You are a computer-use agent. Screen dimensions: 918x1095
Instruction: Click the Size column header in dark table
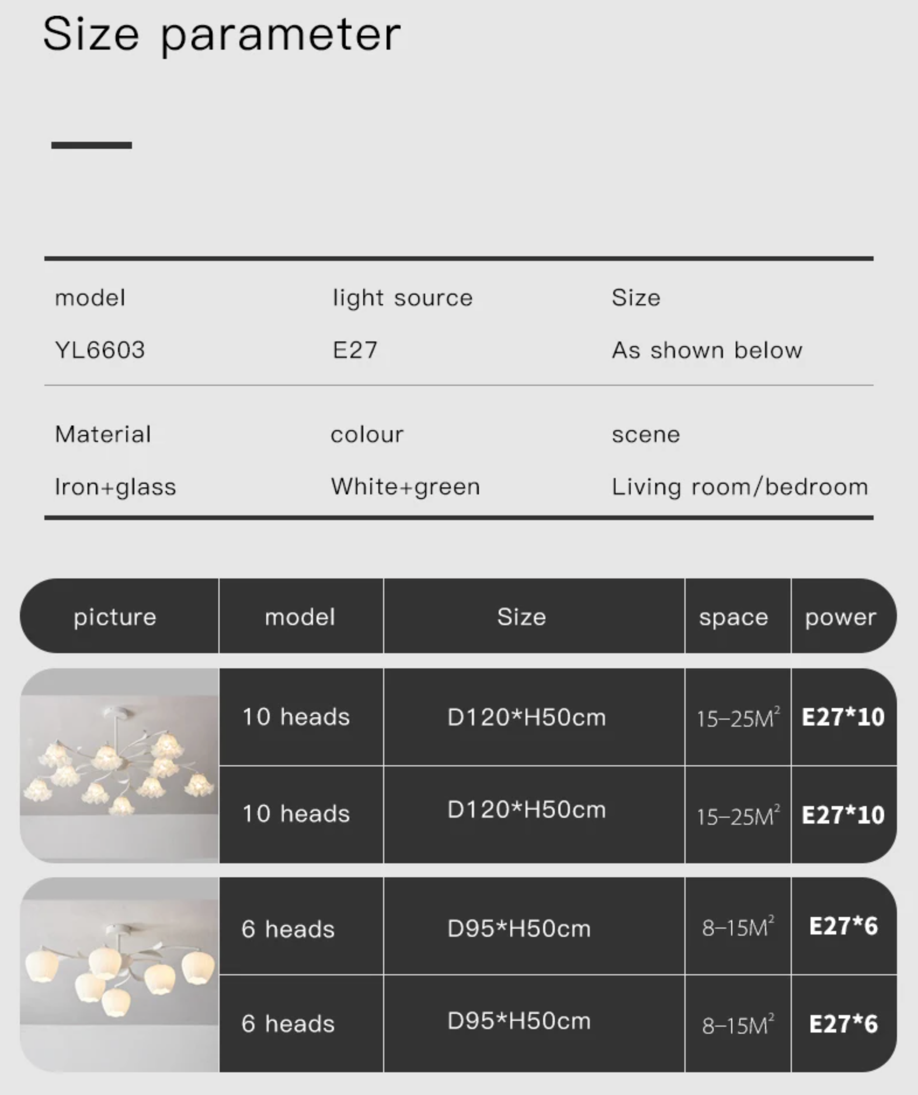521,617
